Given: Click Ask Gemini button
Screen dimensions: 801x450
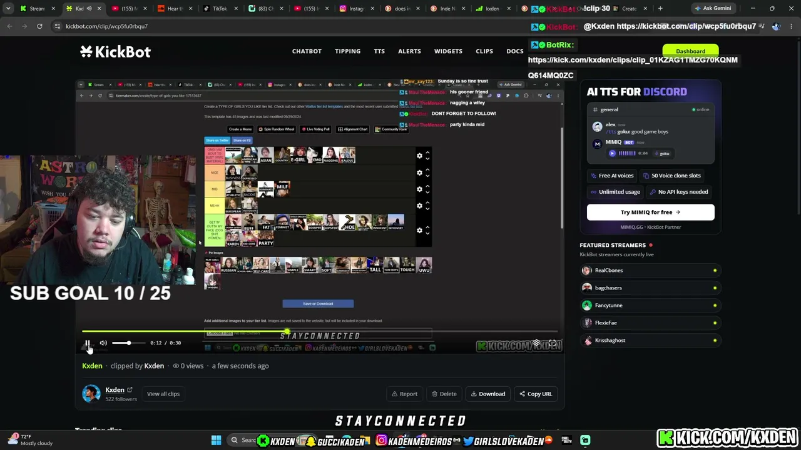Looking at the screenshot, I should point(713,9).
